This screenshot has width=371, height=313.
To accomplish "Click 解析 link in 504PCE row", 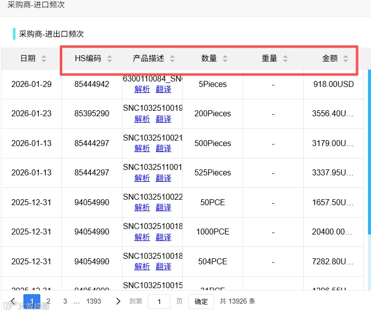I will tap(142, 267).
